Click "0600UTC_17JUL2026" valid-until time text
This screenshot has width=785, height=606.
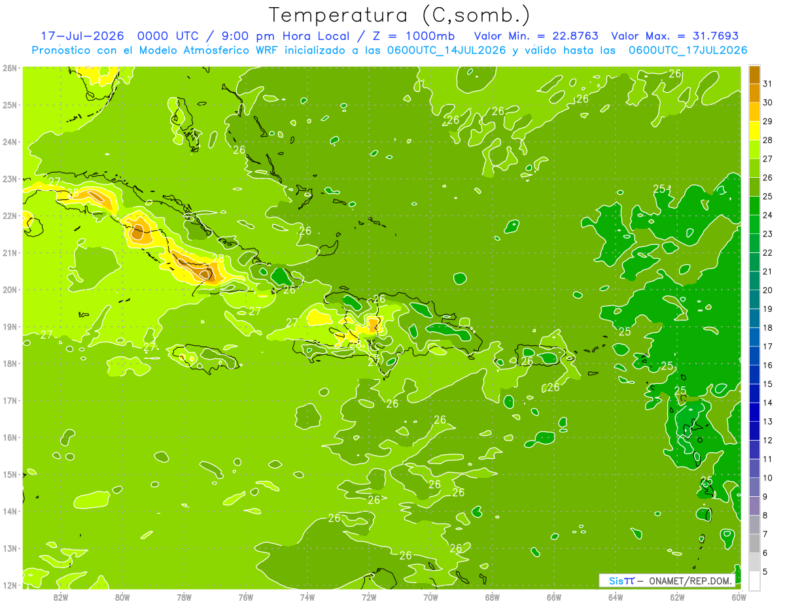tap(688, 50)
